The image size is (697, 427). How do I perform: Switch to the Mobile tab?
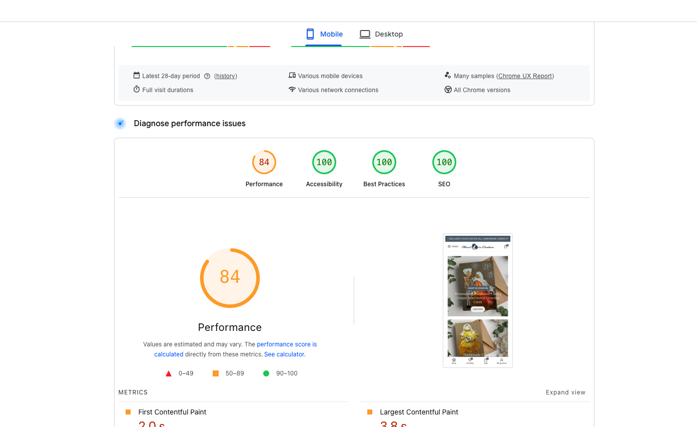pyautogui.click(x=324, y=34)
